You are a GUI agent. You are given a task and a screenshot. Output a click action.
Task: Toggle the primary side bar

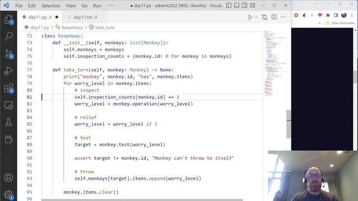pyautogui.click(x=229, y=6)
